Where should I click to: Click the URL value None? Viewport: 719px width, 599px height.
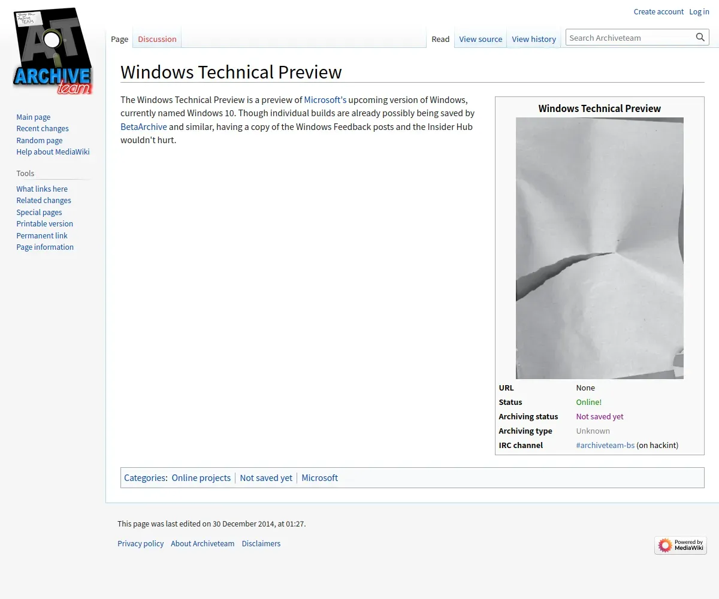click(586, 388)
